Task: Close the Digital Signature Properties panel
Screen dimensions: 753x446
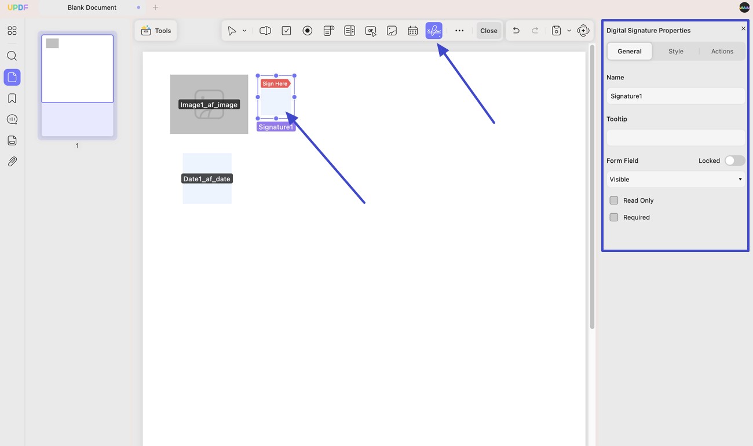Action: 743,28
